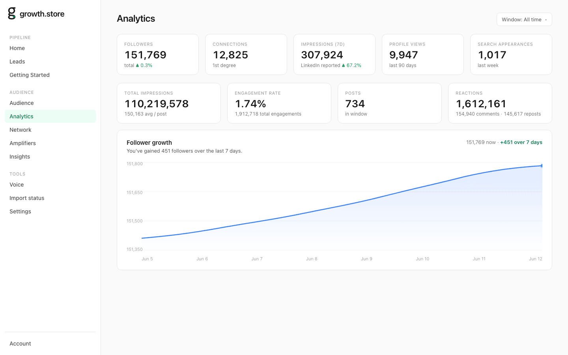Click 154,940 comments · 145,617 reposts text

pyautogui.click(x=498, y=114)
